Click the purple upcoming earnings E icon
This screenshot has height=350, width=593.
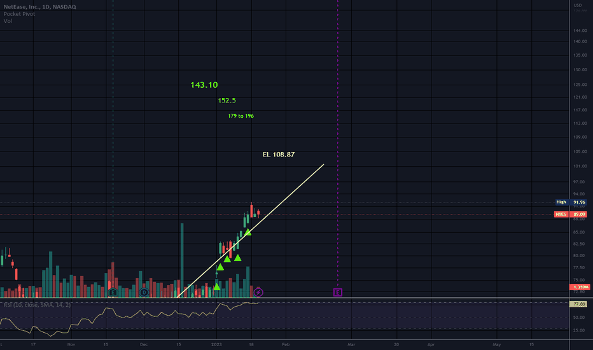[338, 293]
